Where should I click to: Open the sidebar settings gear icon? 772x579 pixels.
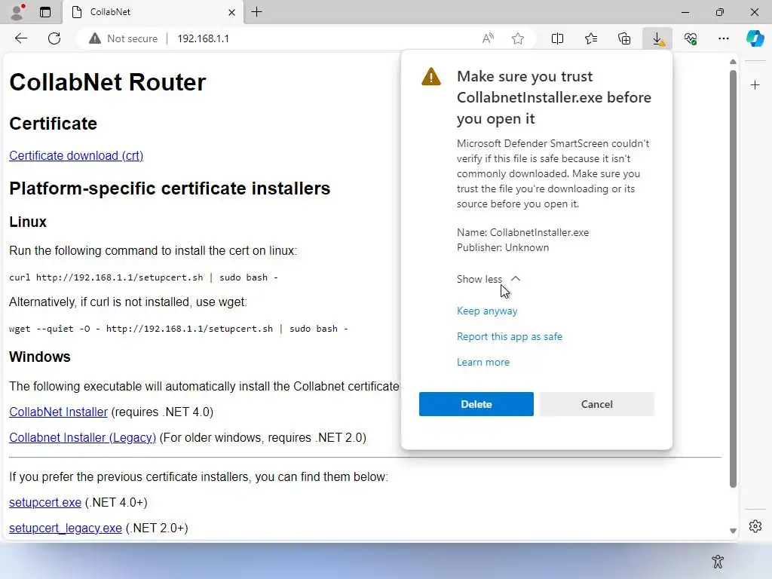point(755,525)
